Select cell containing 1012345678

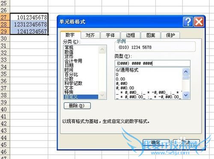(29, 17)
